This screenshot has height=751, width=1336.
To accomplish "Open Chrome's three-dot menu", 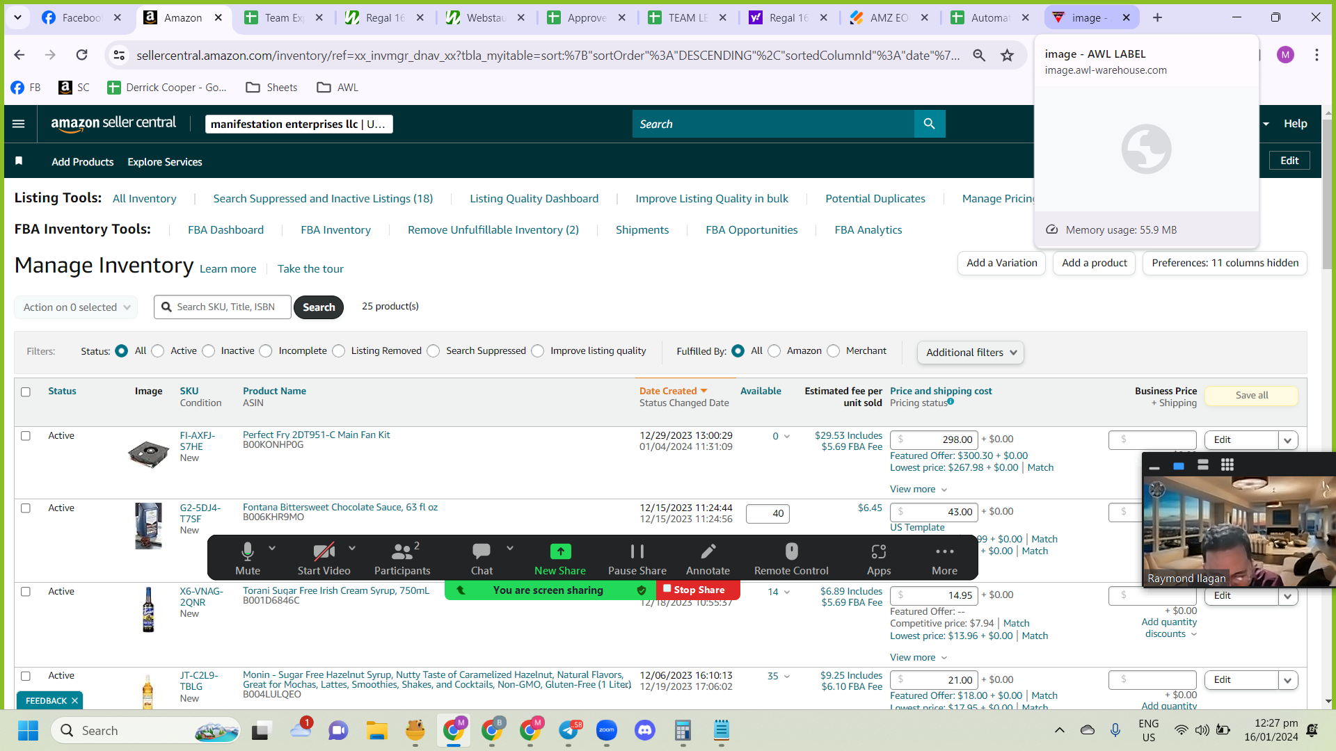I will [1317, 55].
